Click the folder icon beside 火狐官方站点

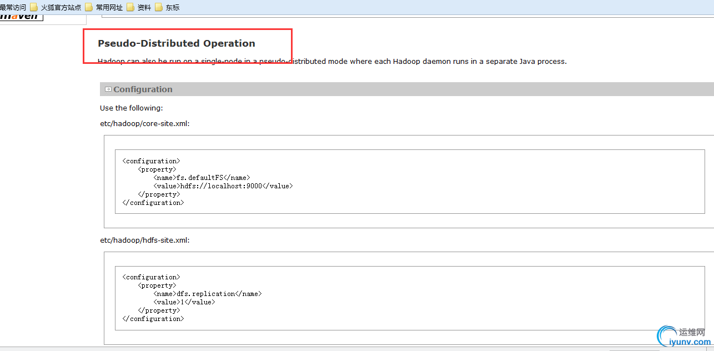(34, 7)
